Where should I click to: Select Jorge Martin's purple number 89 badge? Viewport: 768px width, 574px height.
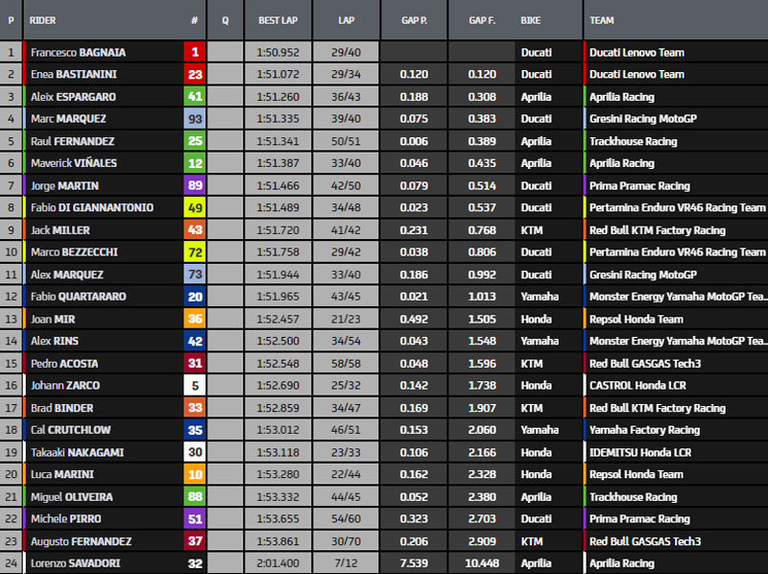tap(195, 186)
